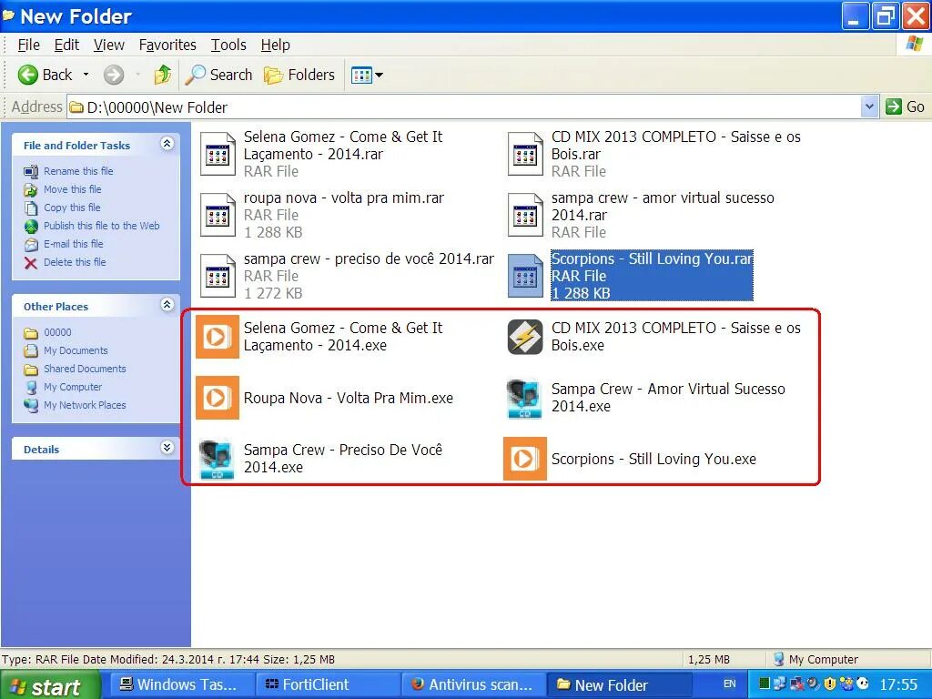The image size is (932, 699).
Task: Select CD MIX 2013 COMPLETO .exe lightning icon
Action: pyautogui.click(x=525, y=337)
